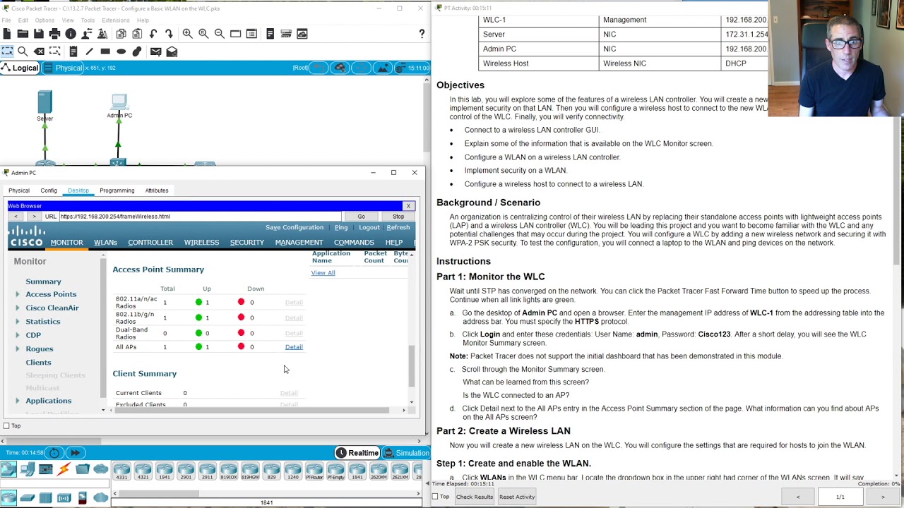Expand Cisco CleanAir sidebar item
Screen dimensions: 904x508
[x=18, y=308]
